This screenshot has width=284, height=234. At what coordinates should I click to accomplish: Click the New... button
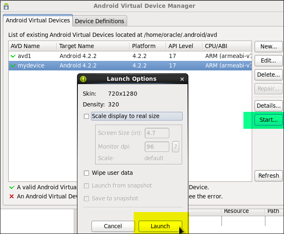(269, 46)
